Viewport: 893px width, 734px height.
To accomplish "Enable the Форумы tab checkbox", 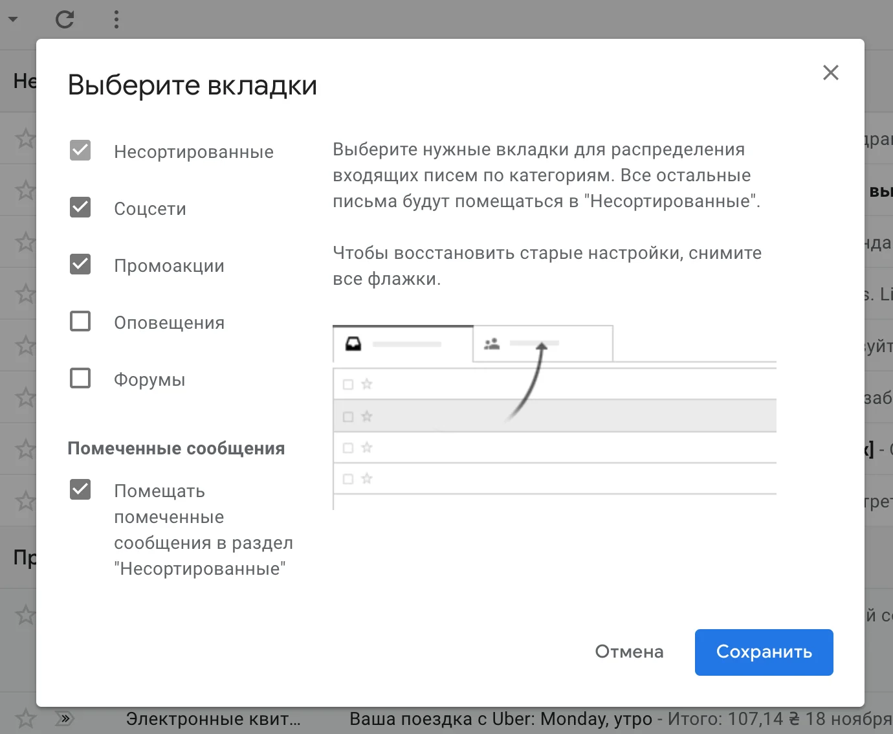I will [80, 379].
